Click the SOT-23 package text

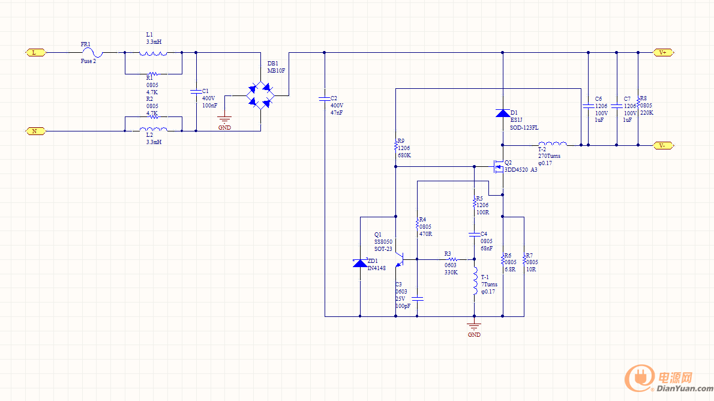(383, 249)
